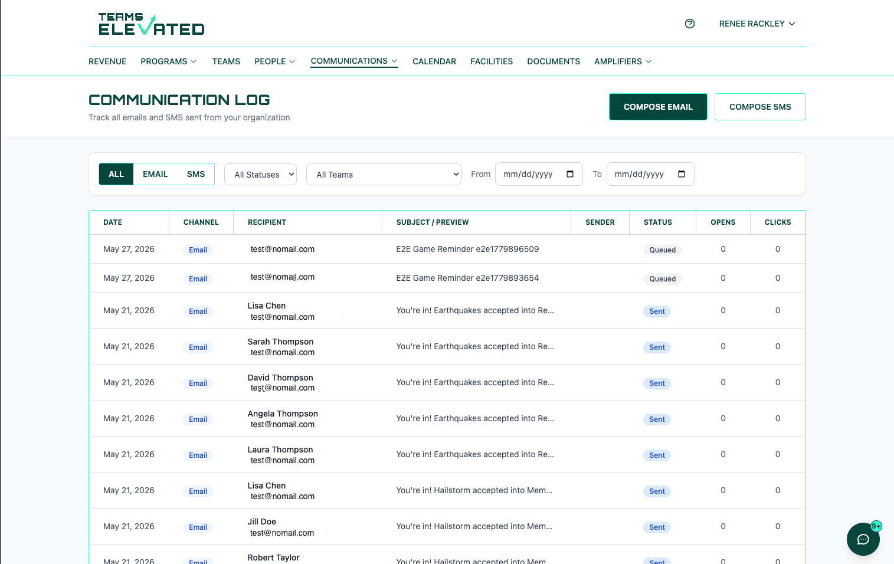Click the Communication Log heading

pyautogui.click(x=179, y=100)
